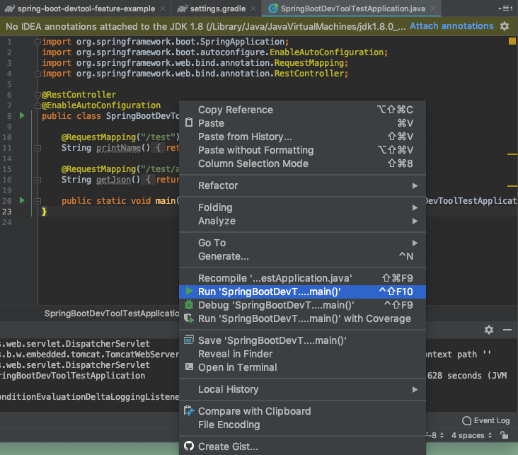
Task: Click the SpringBootDevToolTestApplication breadcrumb
Action: [112, 313]
